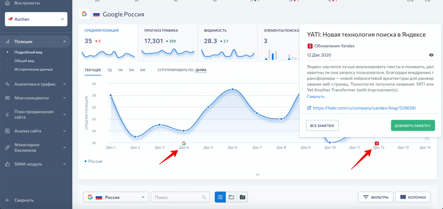Click the search magnifier icon in Поиск field
Image resolution: width=443 pixels, height=209 pixels.
204,197
